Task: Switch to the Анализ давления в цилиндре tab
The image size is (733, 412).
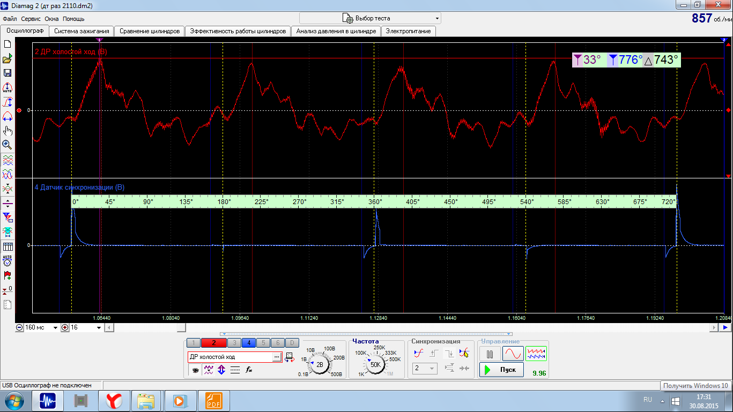Action: pos(336,31)
